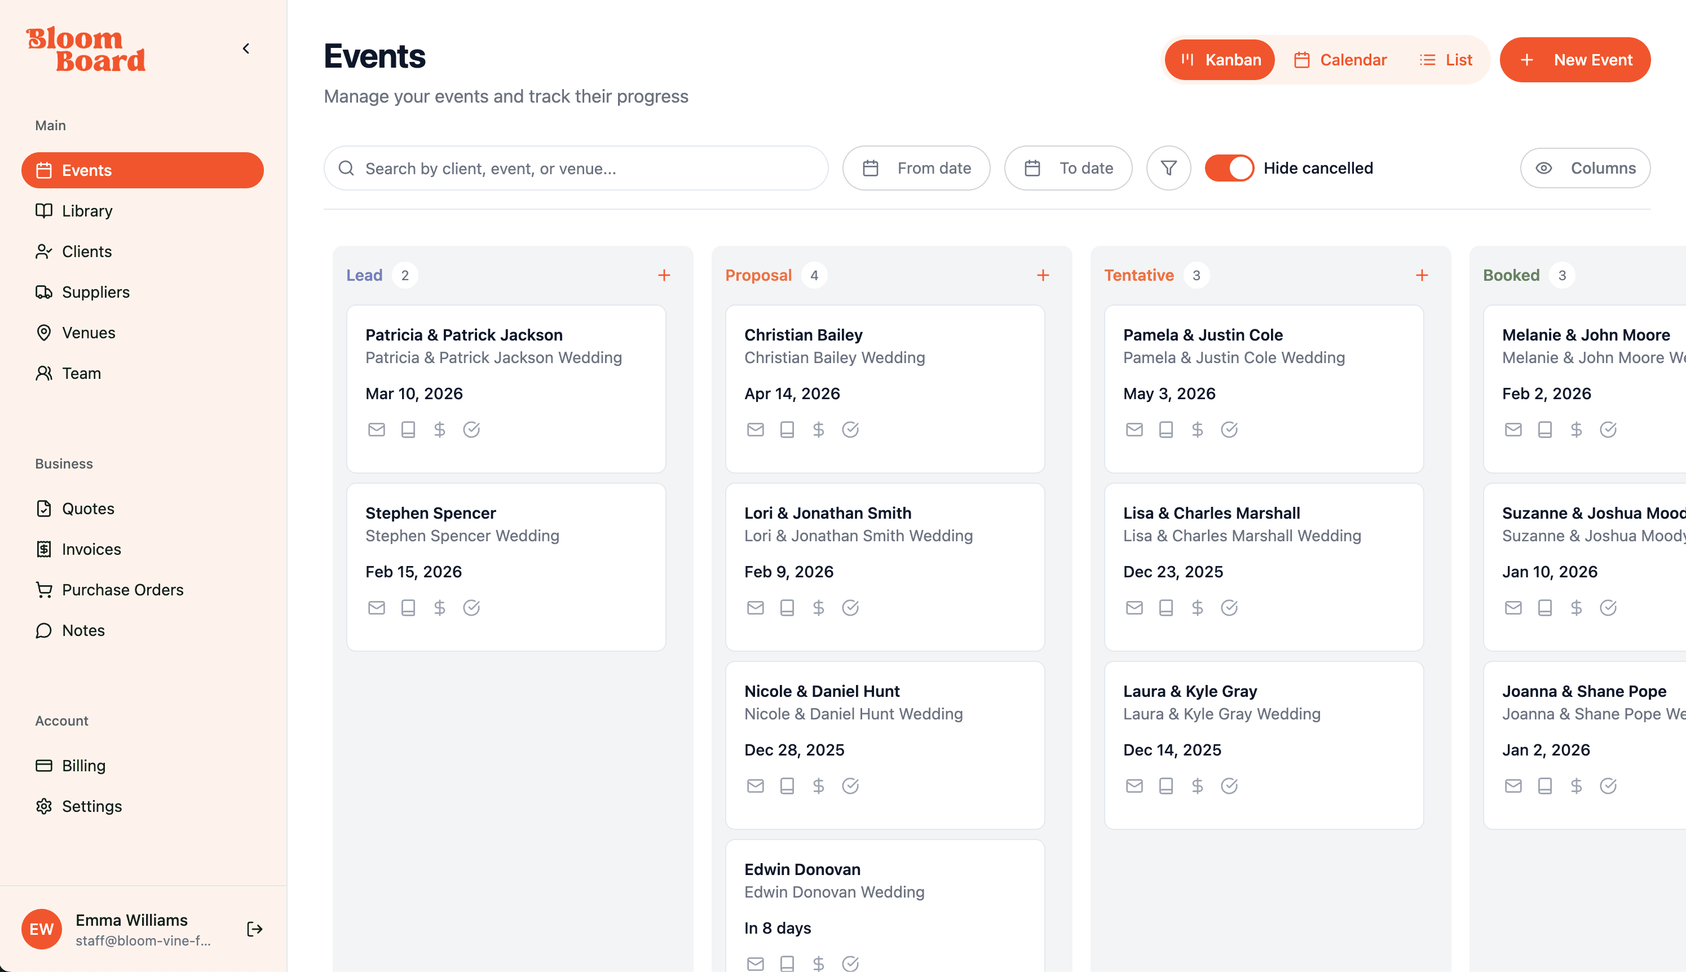The width and height of the screenshot is (1686, 972).
Task: Switch to the List view tab
Action: point(1445,59)
